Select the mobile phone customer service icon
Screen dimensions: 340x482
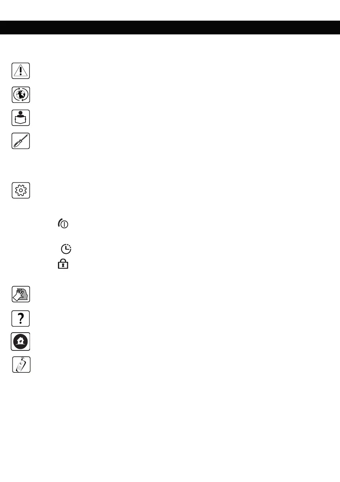tap(21, 365)
